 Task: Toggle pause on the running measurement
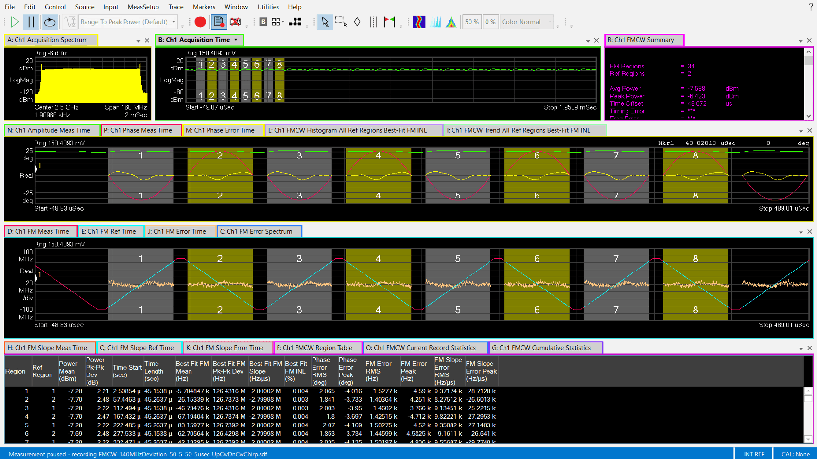[x=30, y=22]
